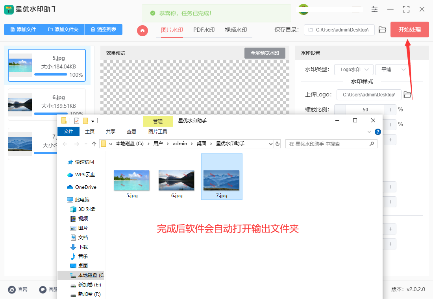
Task: Click the properties checkmark quick access icon
Action: (x=77, y=121)
